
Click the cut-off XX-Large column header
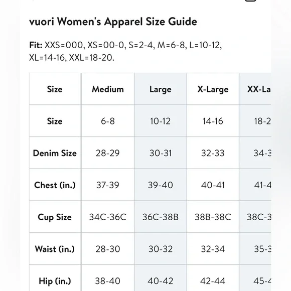(x=255, y=89)
